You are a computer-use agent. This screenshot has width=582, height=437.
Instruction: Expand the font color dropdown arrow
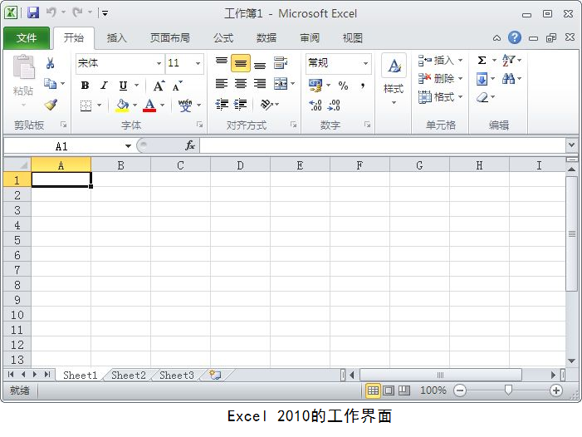(x=162, y=105)
